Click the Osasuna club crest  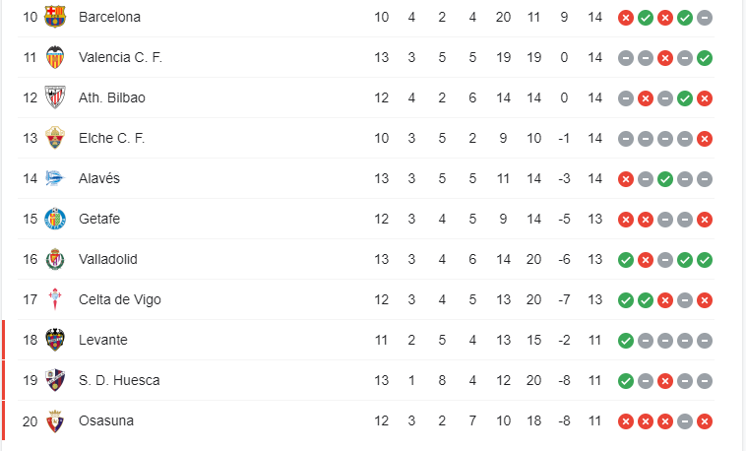(55, 420)
